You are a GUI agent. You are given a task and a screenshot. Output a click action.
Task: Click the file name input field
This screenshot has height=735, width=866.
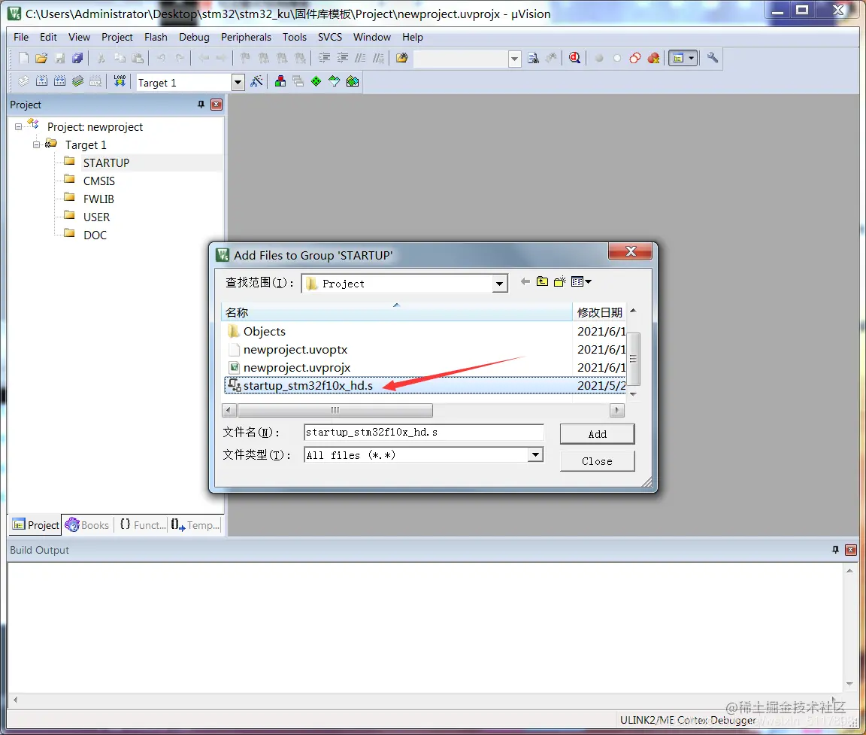point(424,432)
